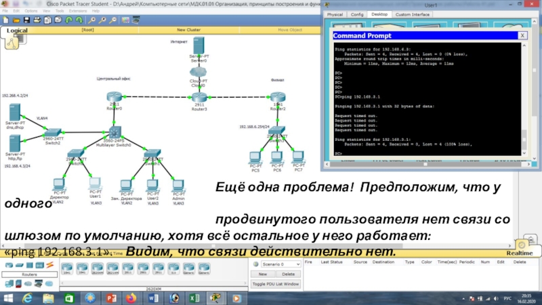Click Toggle PDU List Window button
The image size is (542, 305).
tap(276, 284)
